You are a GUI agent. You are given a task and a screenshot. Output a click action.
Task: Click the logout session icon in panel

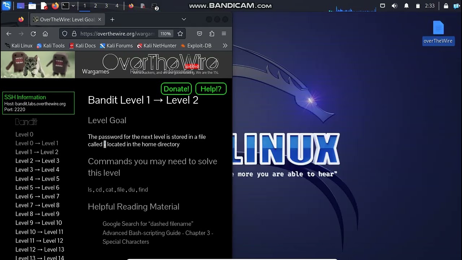coord(456,6)
